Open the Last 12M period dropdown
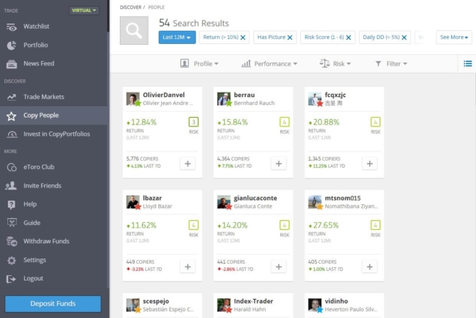 [177, 37]
